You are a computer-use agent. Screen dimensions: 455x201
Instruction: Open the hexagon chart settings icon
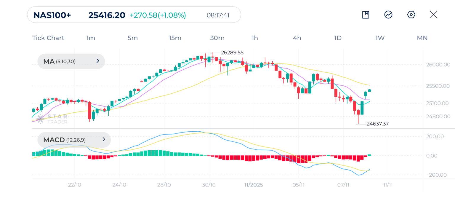pyautogui.click(x=411, y=15)
